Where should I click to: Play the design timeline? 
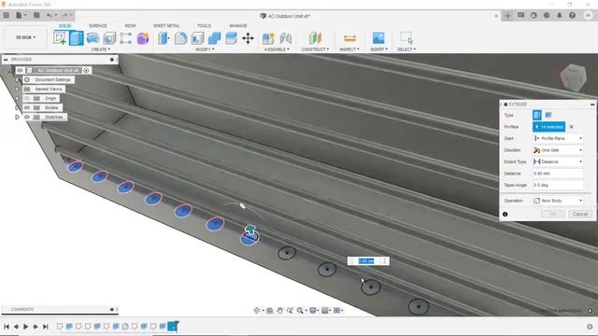(25, 327)
